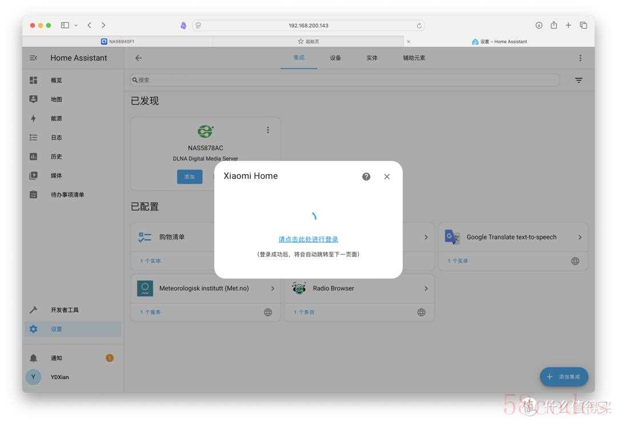617x422 pixels.
Task: Navigate back in Safari
Action: (89, 25)
